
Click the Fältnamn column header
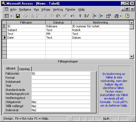pos(26,22)
